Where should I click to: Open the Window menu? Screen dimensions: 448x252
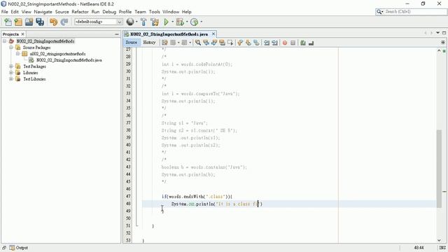click(171, 12)
